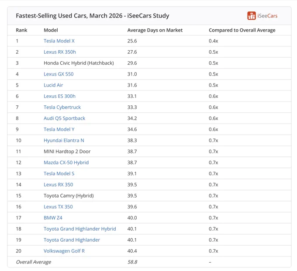Open the Lexus TX 350 link
The image size is (297, 271).
tap(59, 207)
